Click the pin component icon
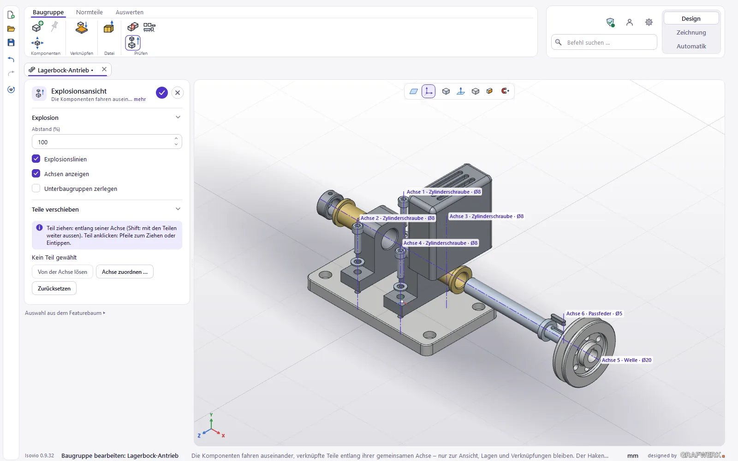Screen dimensions: 738x461 (54, 27)
